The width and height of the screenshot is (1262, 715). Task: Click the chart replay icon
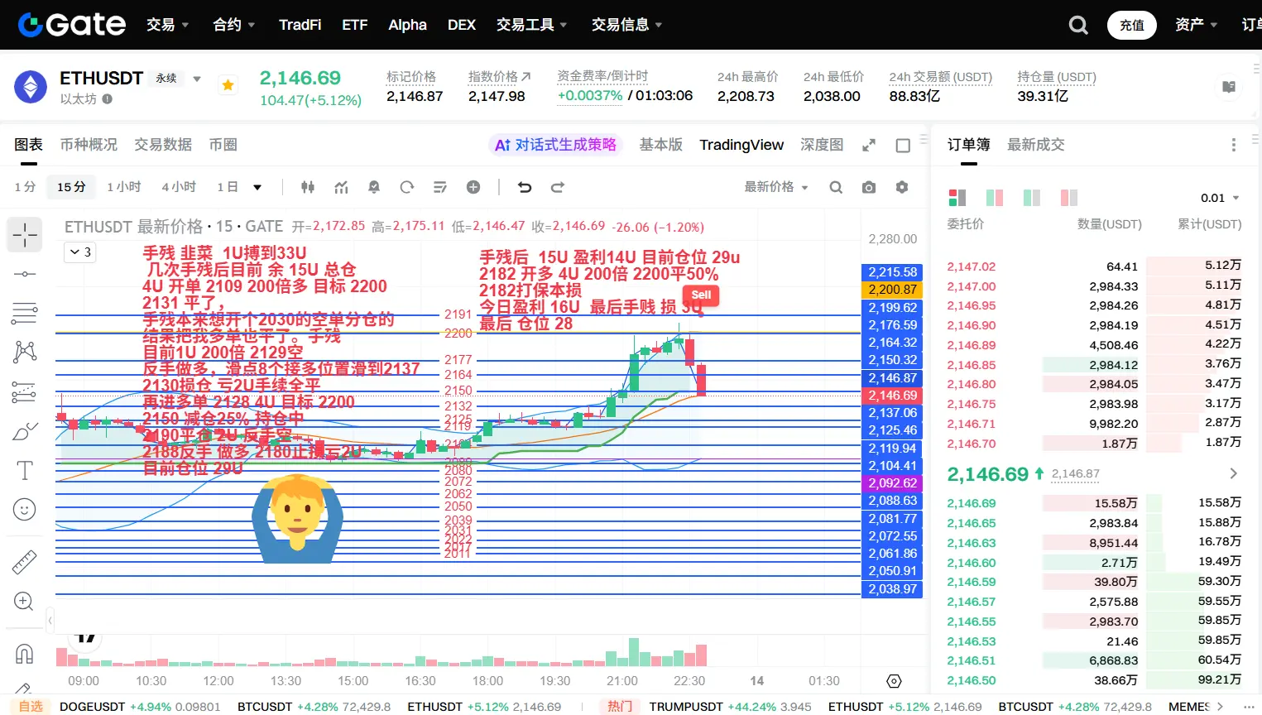[407, 187]
